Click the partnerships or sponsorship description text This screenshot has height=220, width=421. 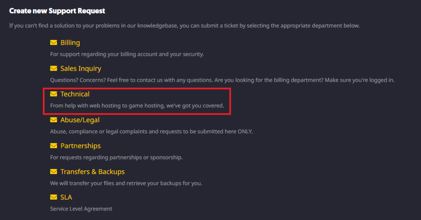116,157
